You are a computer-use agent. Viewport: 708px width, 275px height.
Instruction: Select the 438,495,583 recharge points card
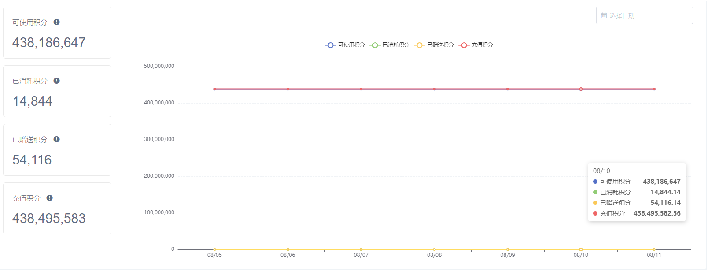[x=57, y=208]
